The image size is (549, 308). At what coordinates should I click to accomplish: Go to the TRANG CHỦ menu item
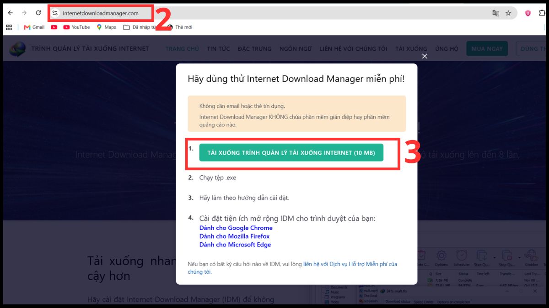point(182,49)
